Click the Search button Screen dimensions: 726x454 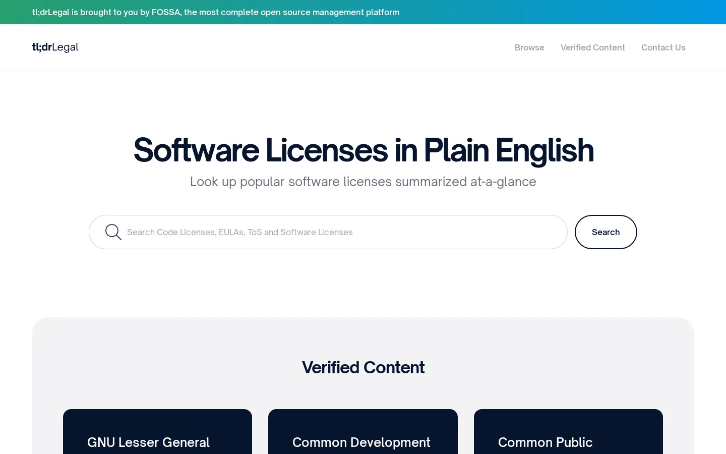(606, 232)
